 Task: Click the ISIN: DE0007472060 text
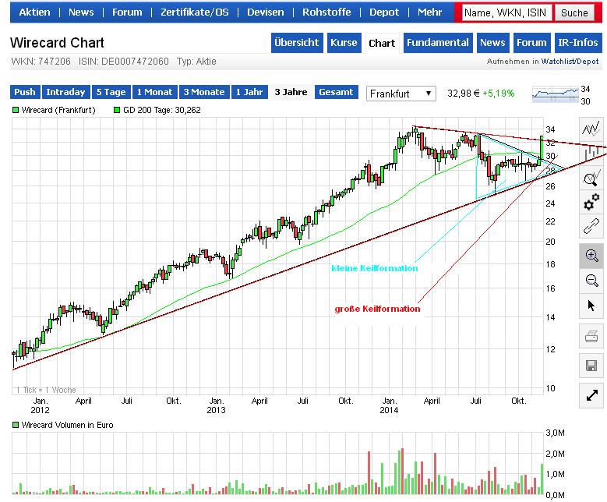[x=124, y=62]
